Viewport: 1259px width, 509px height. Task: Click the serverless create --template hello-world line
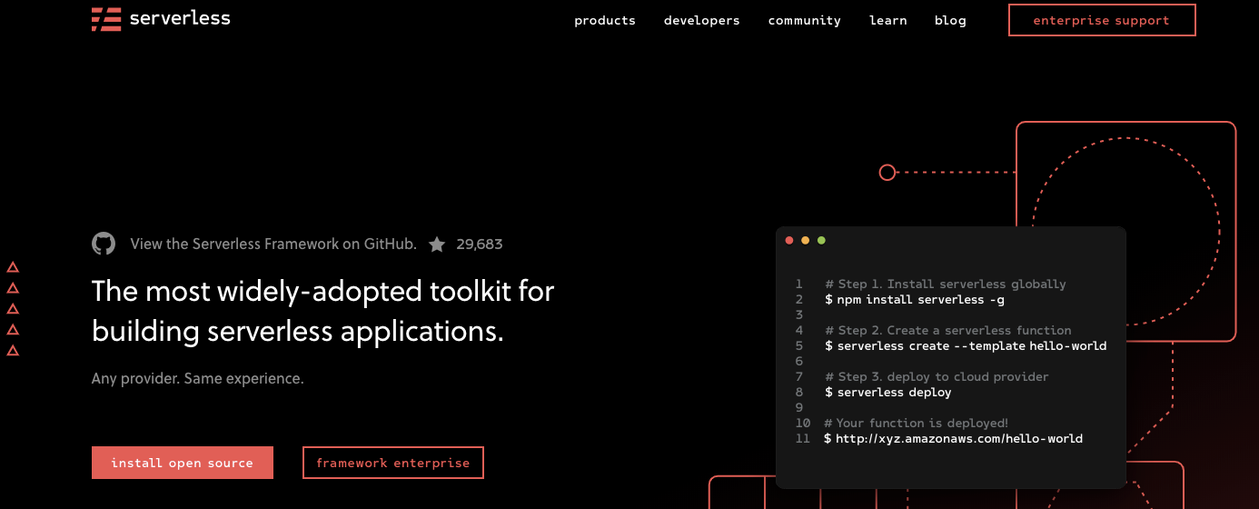tap(966, 345)
